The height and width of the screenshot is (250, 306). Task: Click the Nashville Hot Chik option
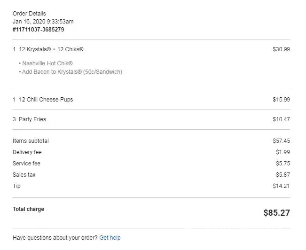[47, 63]
